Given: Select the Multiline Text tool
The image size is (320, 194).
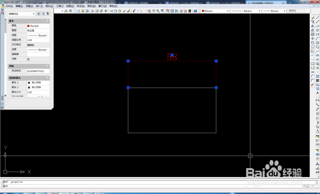Looking at the screenshot, I should click(x=317, y=93).
